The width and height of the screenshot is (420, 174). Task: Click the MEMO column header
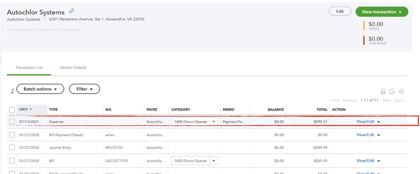[228, 109]
